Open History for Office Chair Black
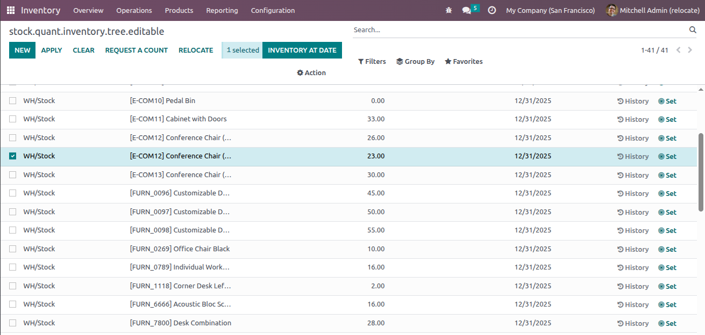 (633, 249)
